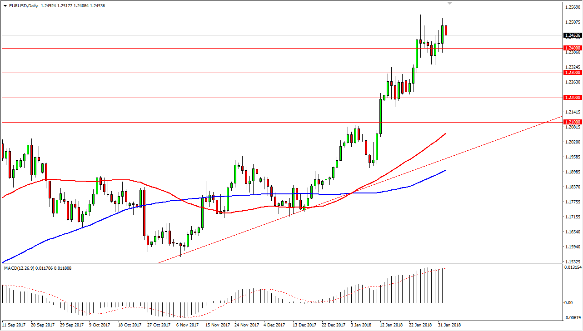This screenshot has height=331, width=583.
Task: Open the EURUSD chart properties dropdown arrow
Action: tap(5, 5)
